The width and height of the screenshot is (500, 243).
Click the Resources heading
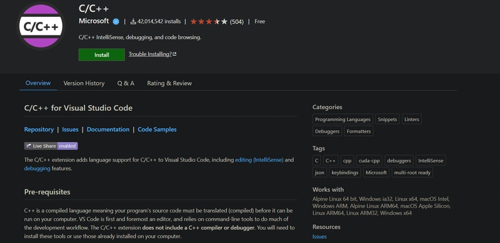point(326,227)
